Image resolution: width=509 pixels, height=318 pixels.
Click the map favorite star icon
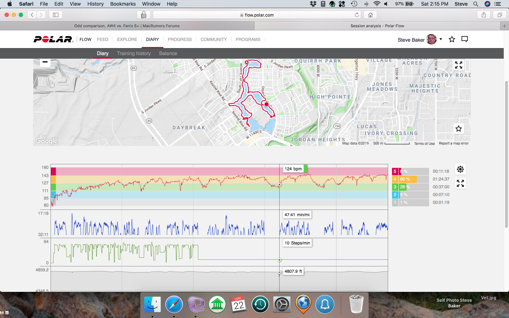coord(458,129)
